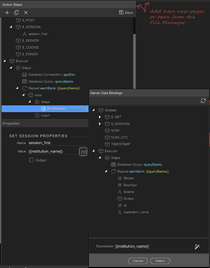Open the formatter magic wand icon
This screenshot has height=268, width=210.
click(x=197, y=247)
